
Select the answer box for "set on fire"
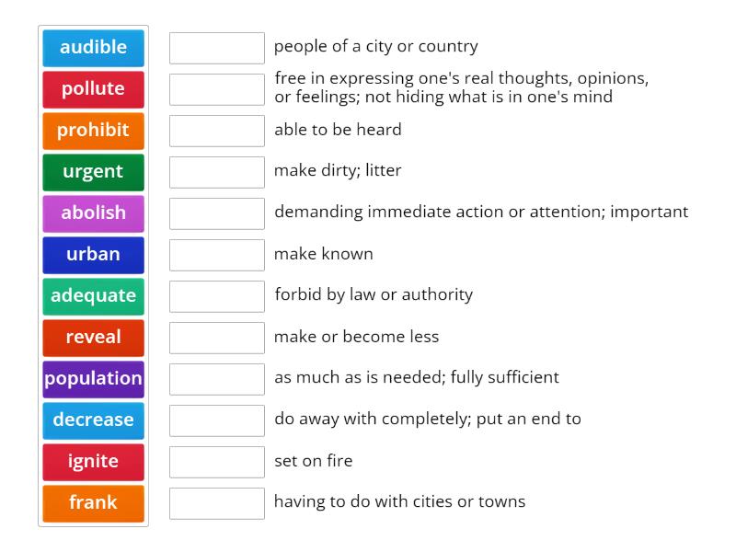(x=217, y=462)
